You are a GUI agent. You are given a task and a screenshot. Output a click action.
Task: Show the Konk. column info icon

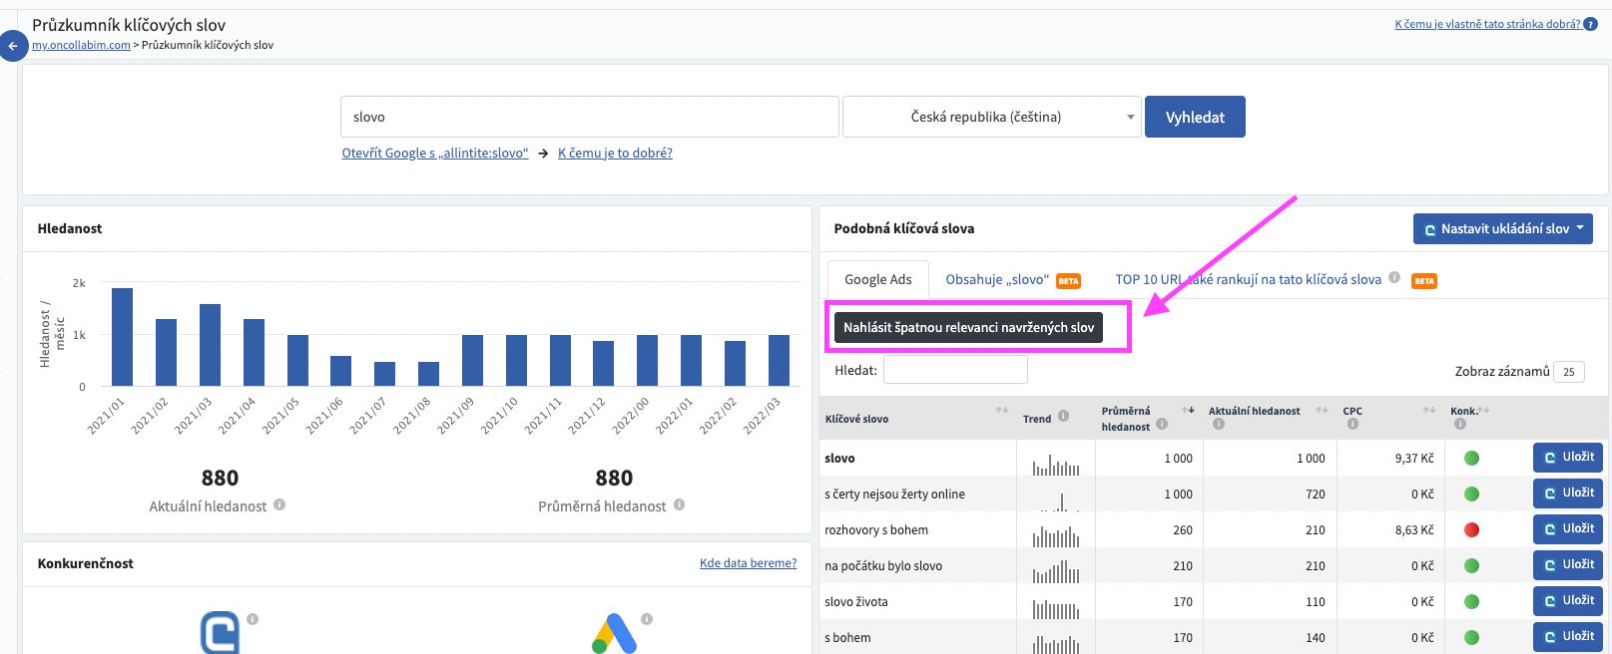[1460, 425]
